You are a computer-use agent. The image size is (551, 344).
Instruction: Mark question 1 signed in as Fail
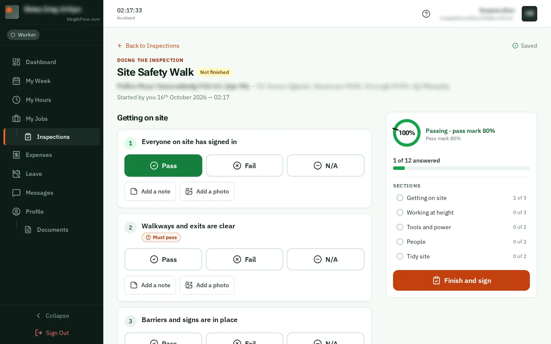[x=245, y=166]
